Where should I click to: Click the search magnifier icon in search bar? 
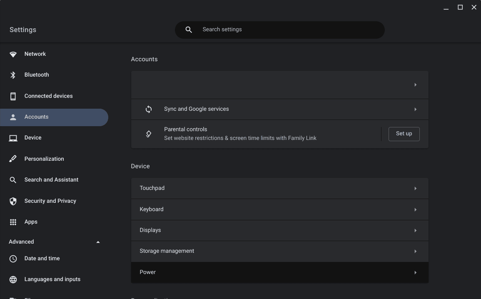189,30
